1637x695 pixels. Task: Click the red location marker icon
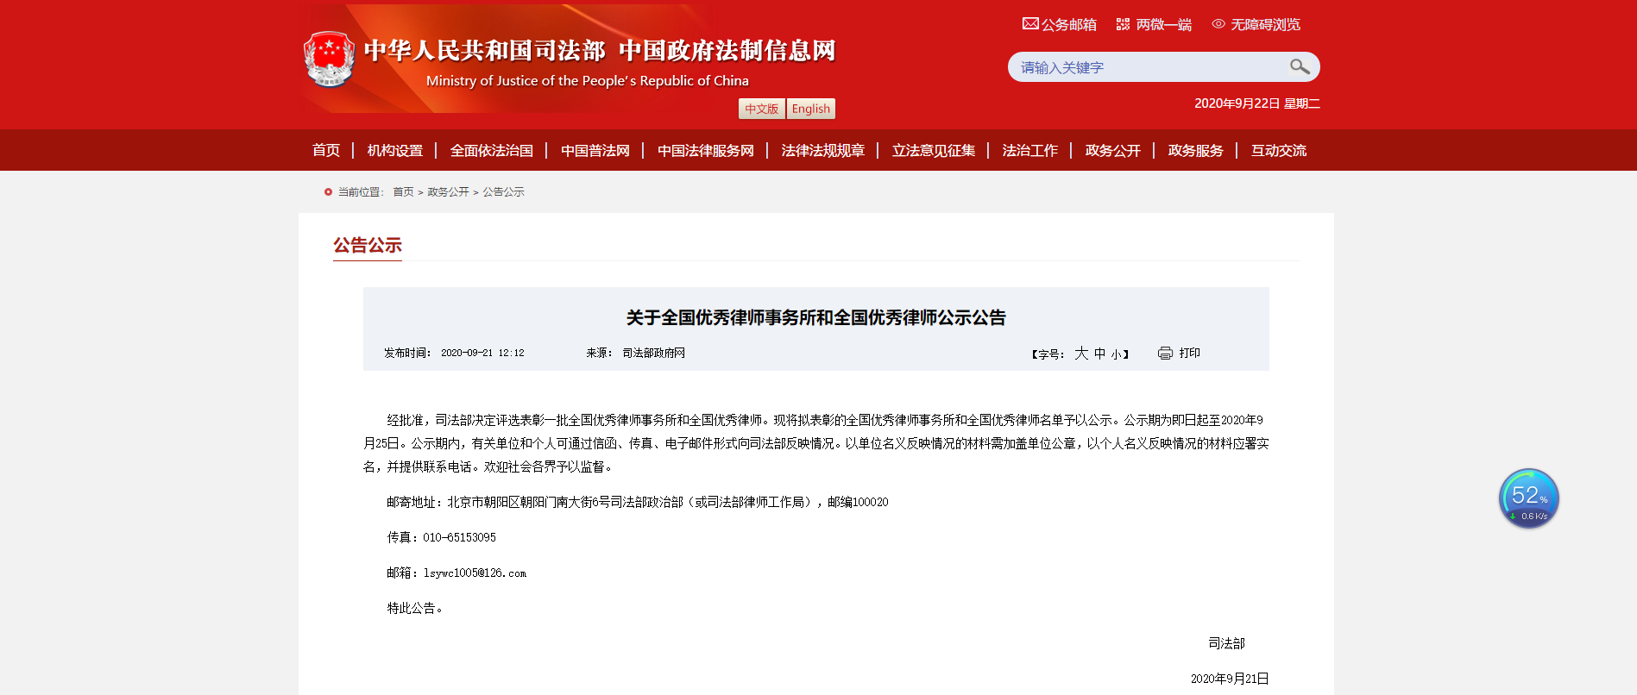click(328, 192)
